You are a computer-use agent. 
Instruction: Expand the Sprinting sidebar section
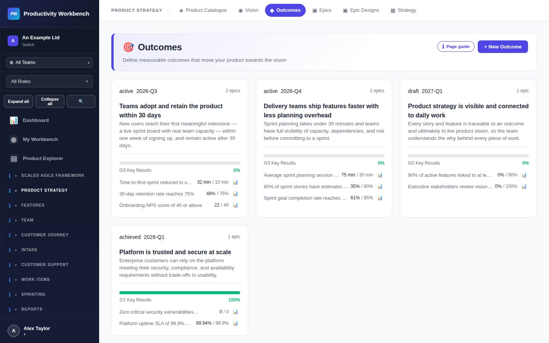pos(50,294)
